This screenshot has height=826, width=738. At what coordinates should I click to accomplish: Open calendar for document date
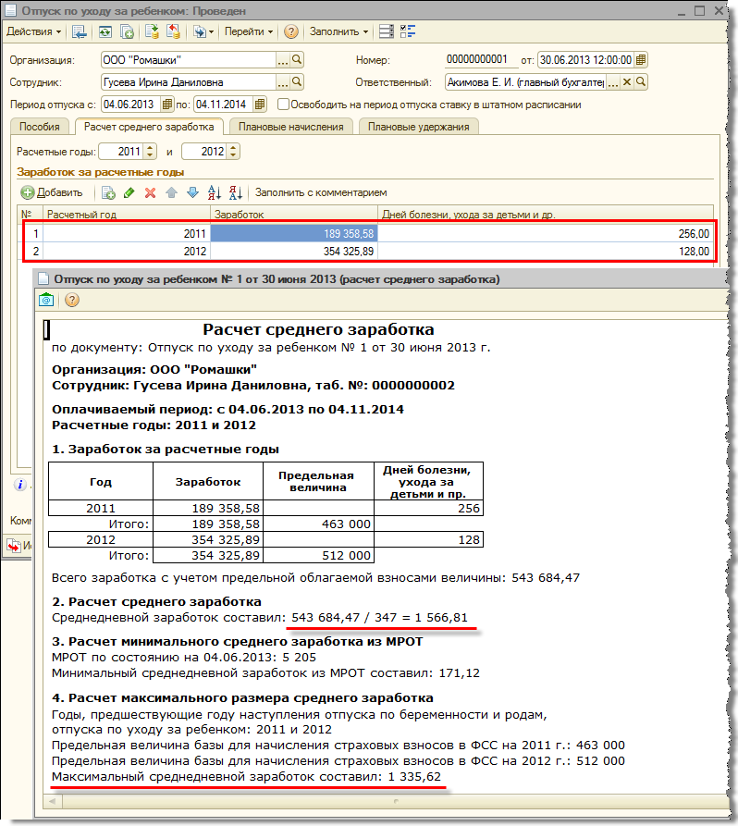point(641,60)
